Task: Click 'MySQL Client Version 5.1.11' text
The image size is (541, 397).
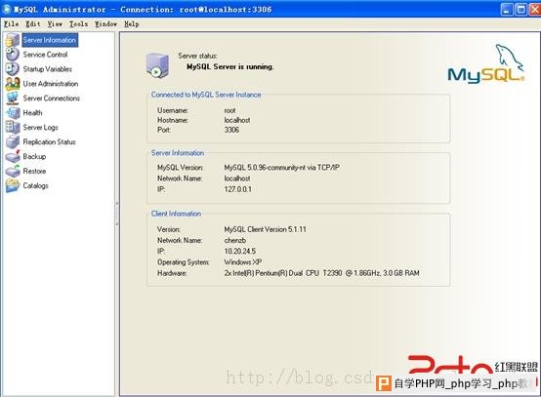Action: coord(265,229)
